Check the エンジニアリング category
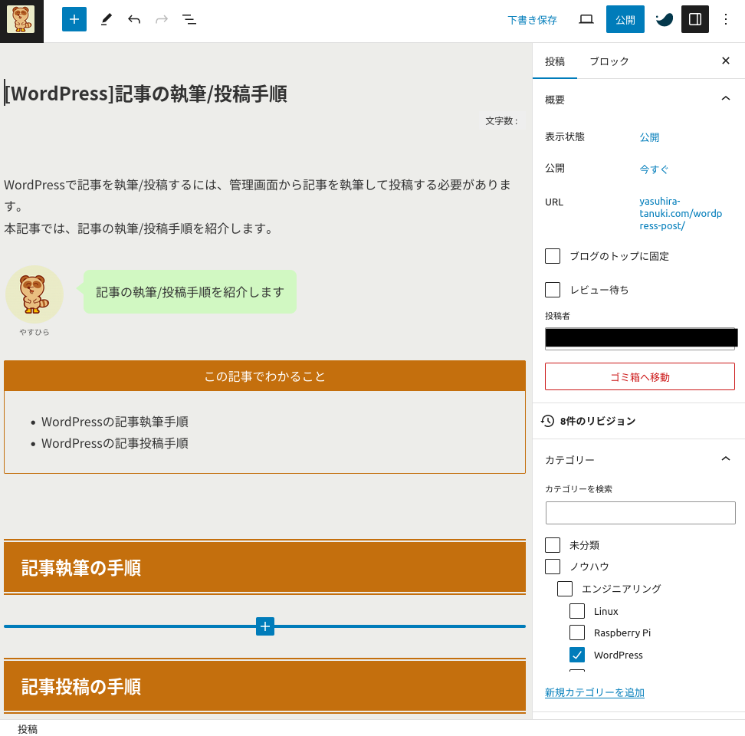The image size is (745, 736). 565,589
